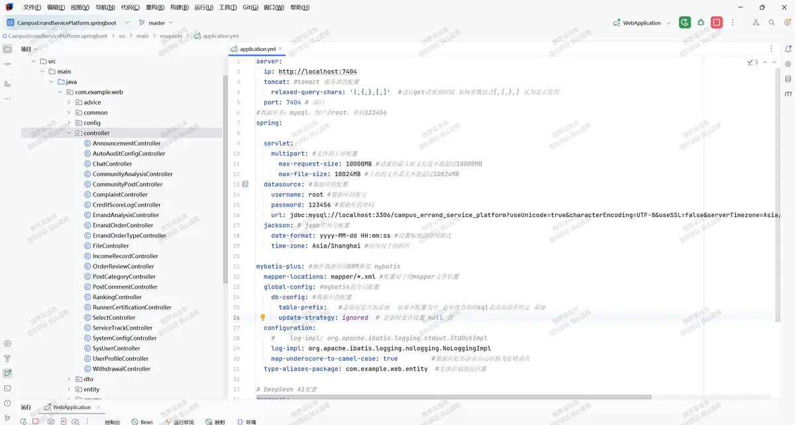The width and height of the screenshot is (795, 425).
Task: Click the green Rerun WebApplication button
Action: click(685, 23)
